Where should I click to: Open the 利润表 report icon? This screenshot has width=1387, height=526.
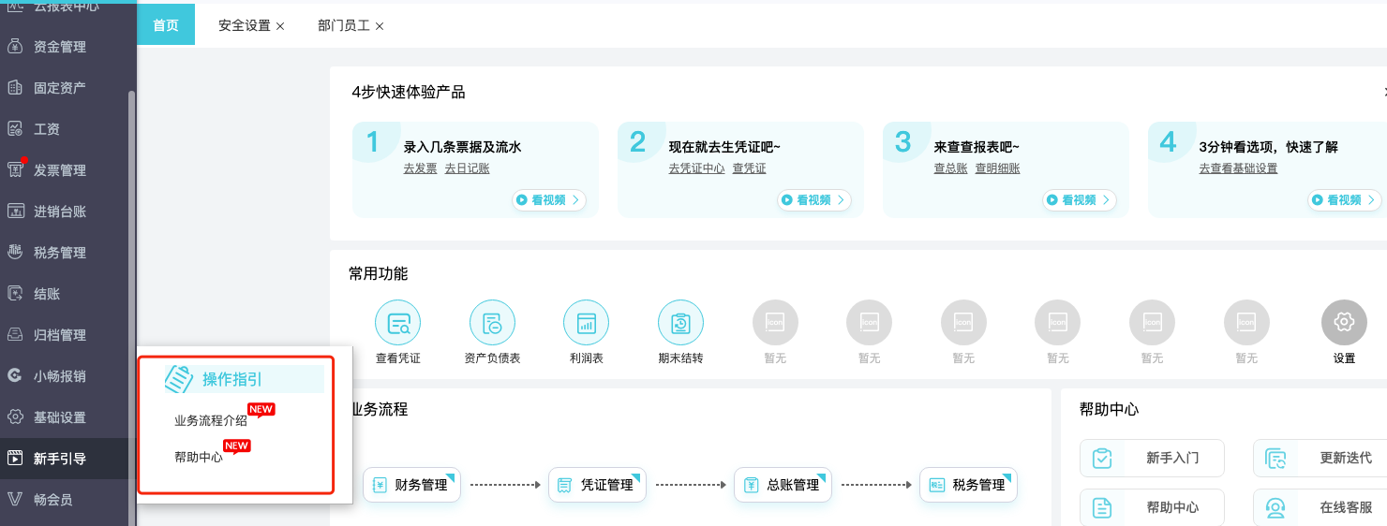pyautogui.click(x=586, y=324)
